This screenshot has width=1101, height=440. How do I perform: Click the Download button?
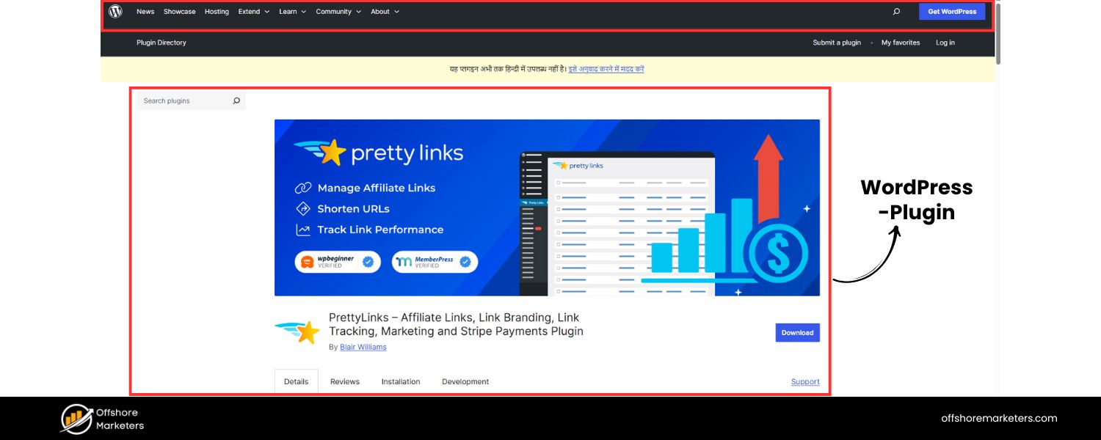797,332
